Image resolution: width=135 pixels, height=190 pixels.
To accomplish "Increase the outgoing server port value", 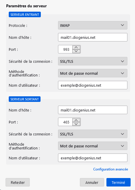I will 76,120.
